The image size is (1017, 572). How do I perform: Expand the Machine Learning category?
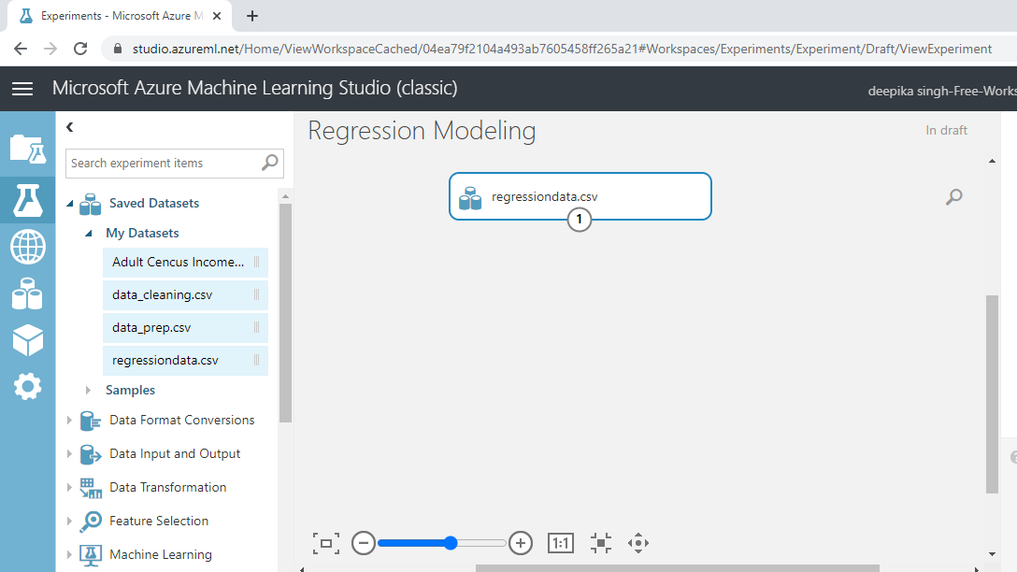pos(69,554)
